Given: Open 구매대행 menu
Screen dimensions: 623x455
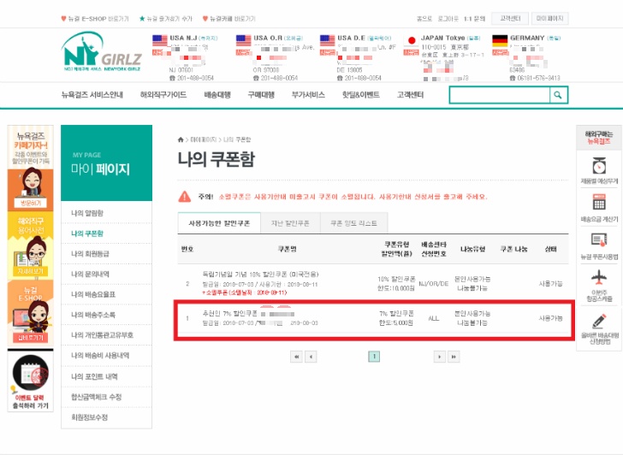Looking at the screenshot, I should pyautogui.click(x=261, y=95).
